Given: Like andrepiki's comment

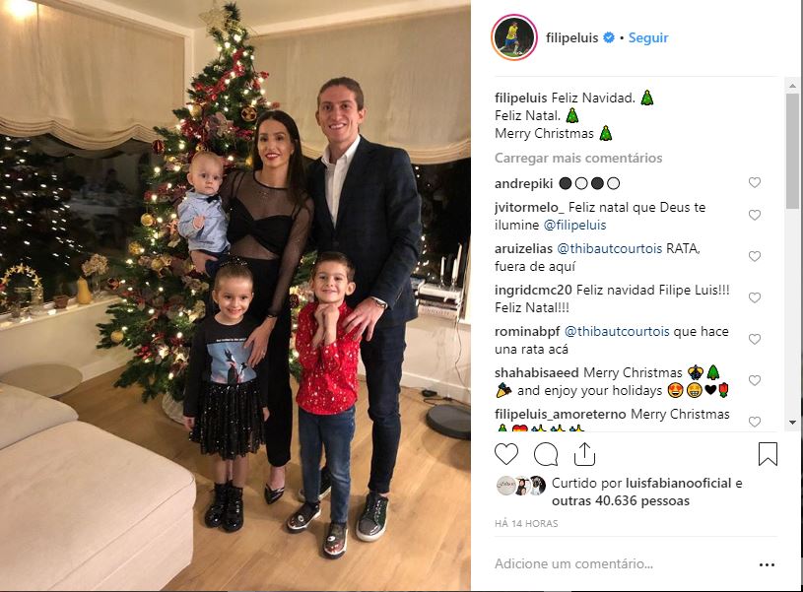Looking at the screenshot, I should pos(755,182).
